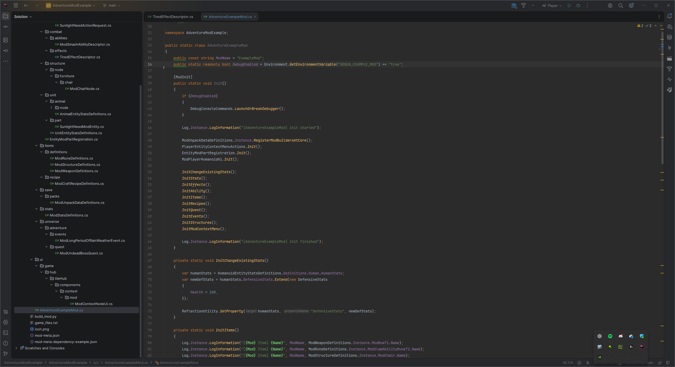
Task: Click the Spotify tray icon
Action: pyautogui.click(x=610, y=336)
